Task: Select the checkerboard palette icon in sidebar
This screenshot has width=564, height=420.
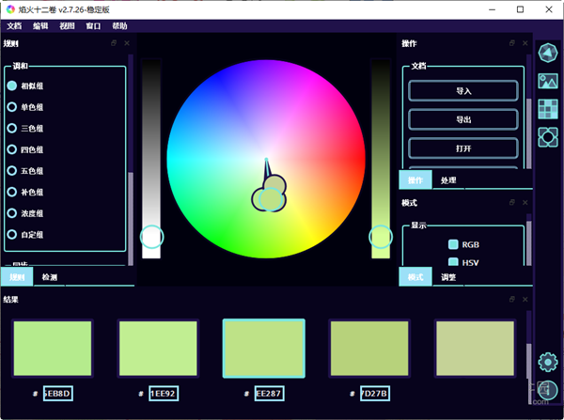Action: pyautogui.click(x=548, y=109)
